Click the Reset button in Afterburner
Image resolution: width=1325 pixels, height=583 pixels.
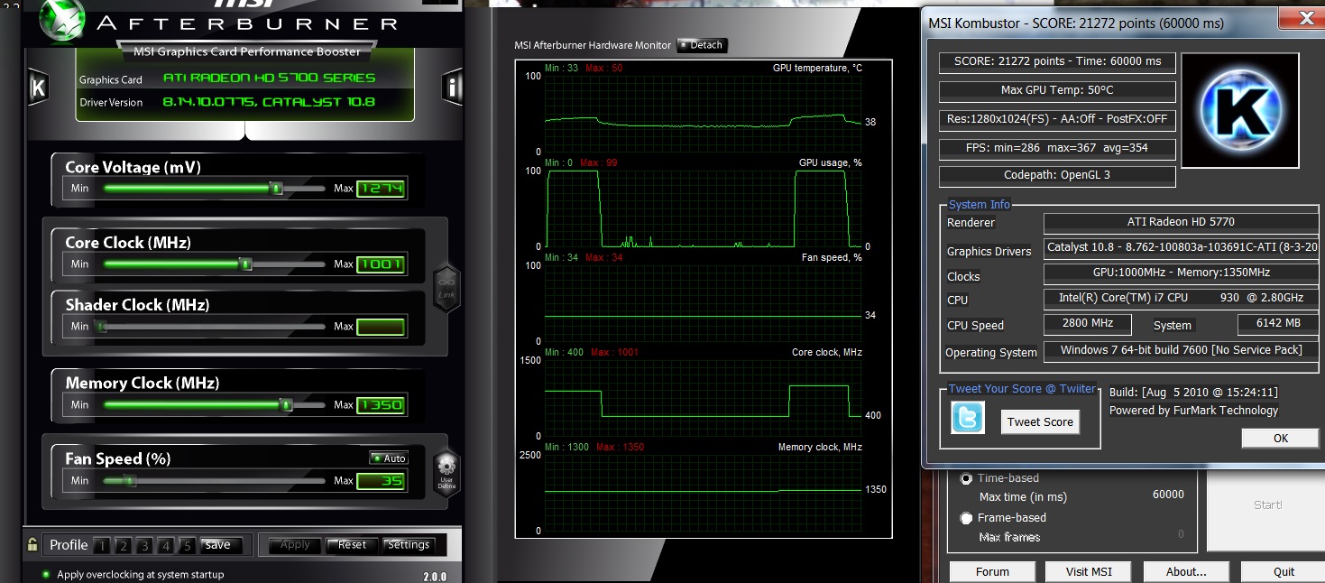[x=352, y=545]
